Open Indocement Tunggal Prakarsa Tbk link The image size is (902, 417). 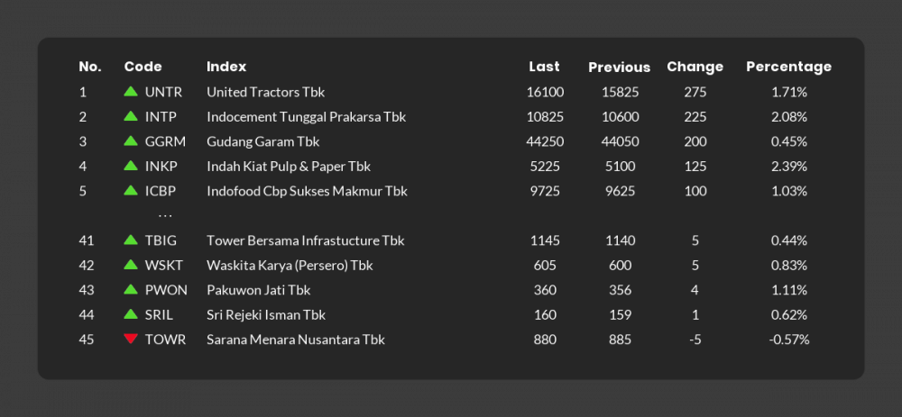pyautogui.click(x=306, y=117)
